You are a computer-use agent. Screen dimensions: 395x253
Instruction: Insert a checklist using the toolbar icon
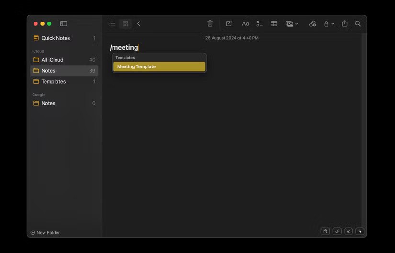(x=260, y=23)
